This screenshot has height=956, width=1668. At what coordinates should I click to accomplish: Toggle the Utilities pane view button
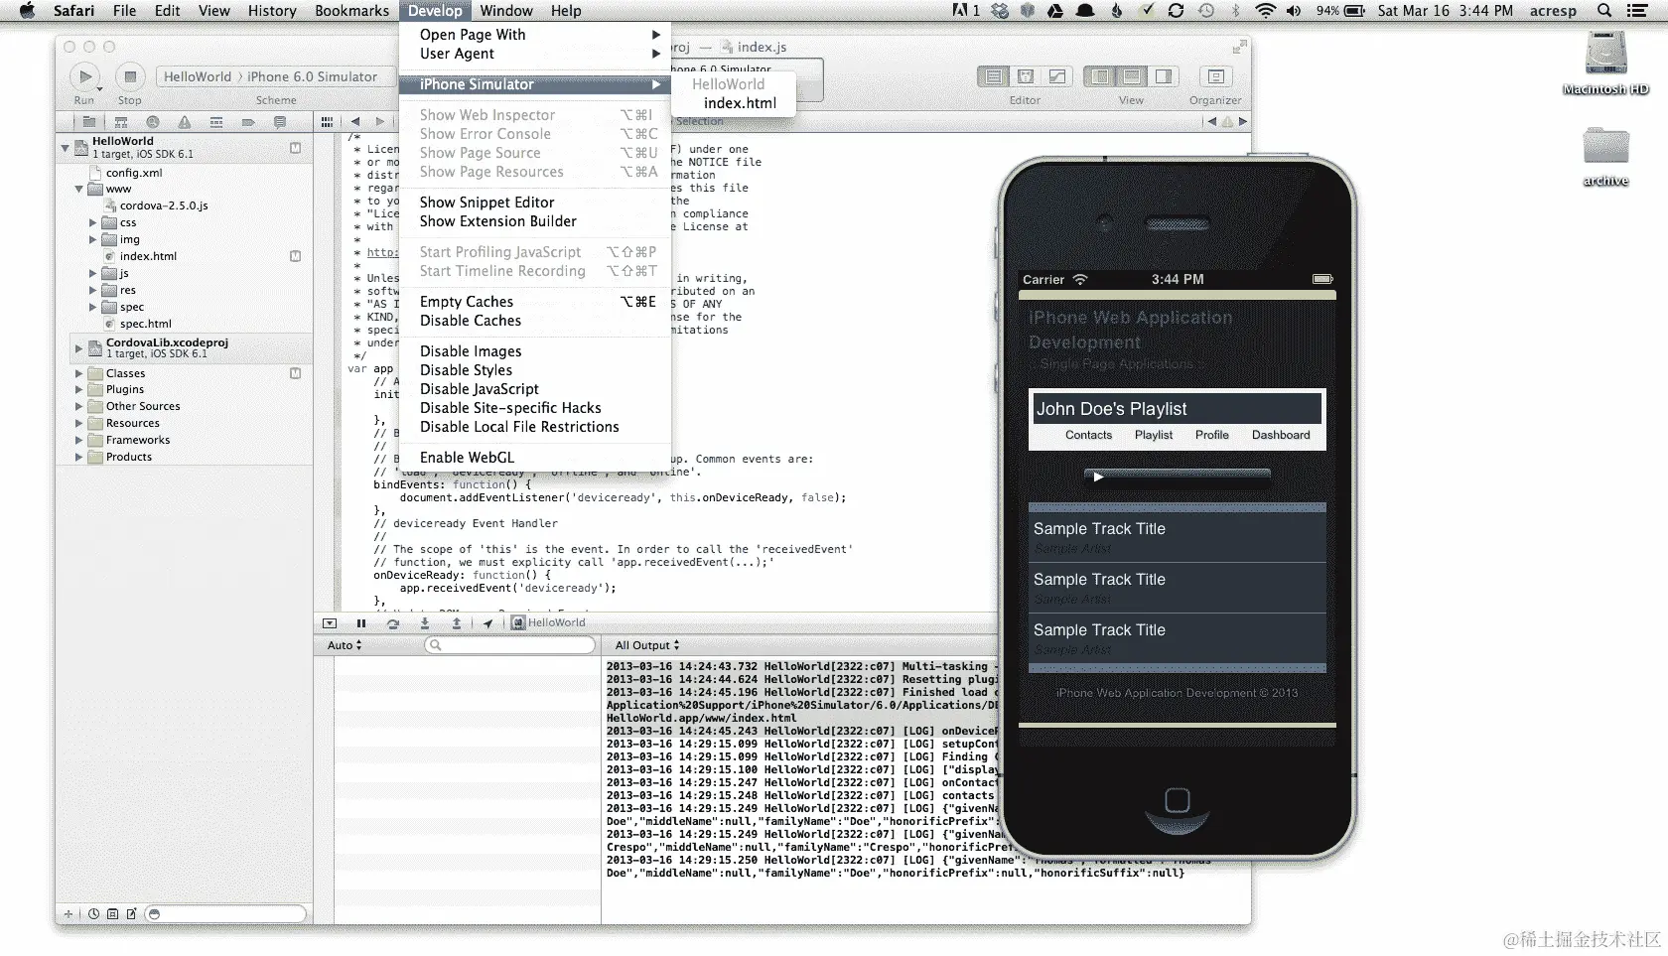tap(1164, 76)
